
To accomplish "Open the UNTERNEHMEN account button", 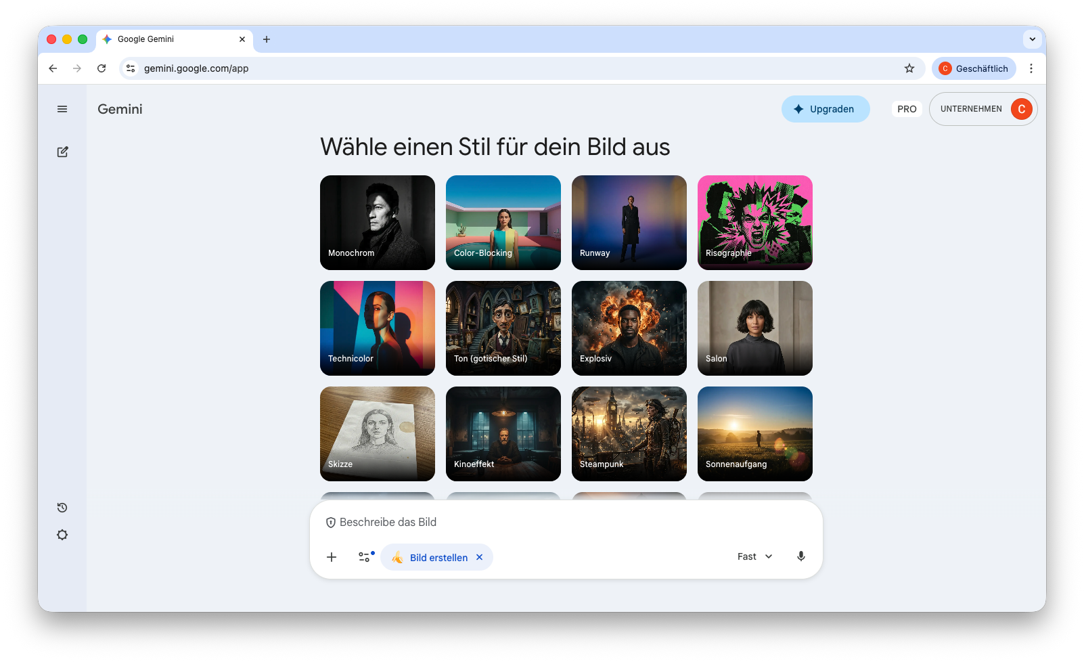I will [x=983, y=109].
